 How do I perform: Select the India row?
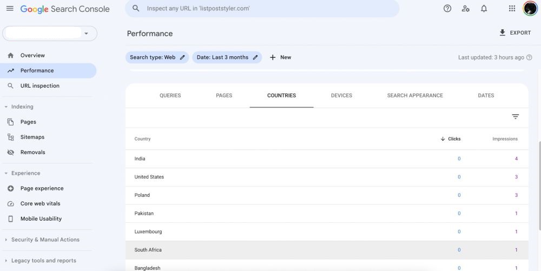(327, 158)
